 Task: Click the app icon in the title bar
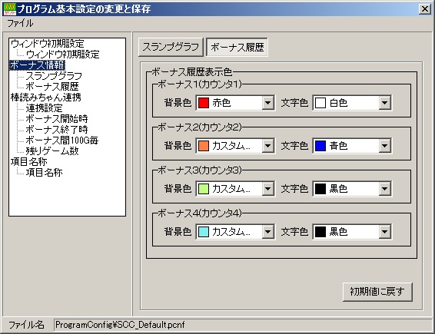point(10,9)
